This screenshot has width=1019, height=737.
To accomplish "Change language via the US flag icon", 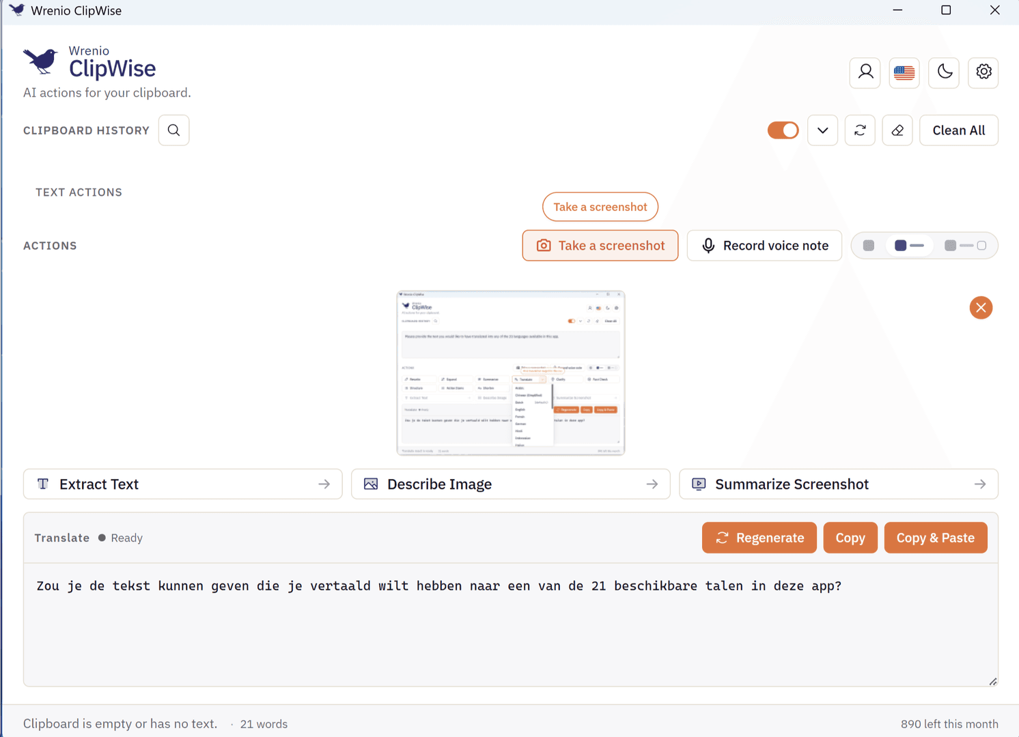I will coord(904,72).
